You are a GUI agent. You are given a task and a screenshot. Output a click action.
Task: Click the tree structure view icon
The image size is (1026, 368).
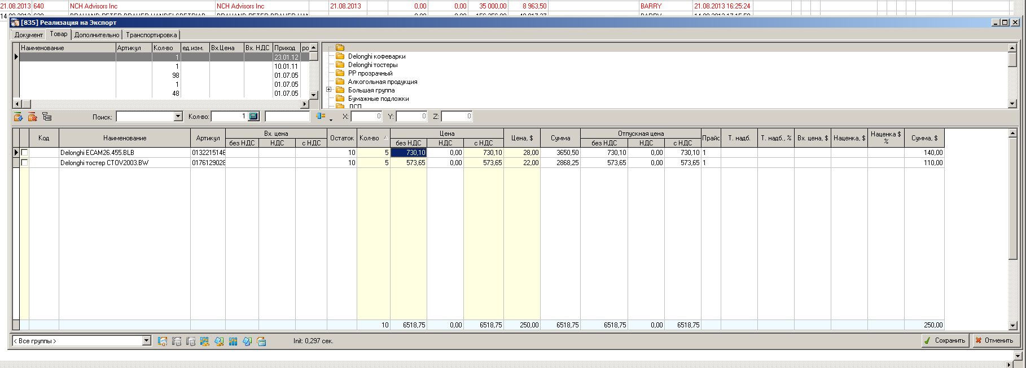pyautogui.click(x=47, y=117)
